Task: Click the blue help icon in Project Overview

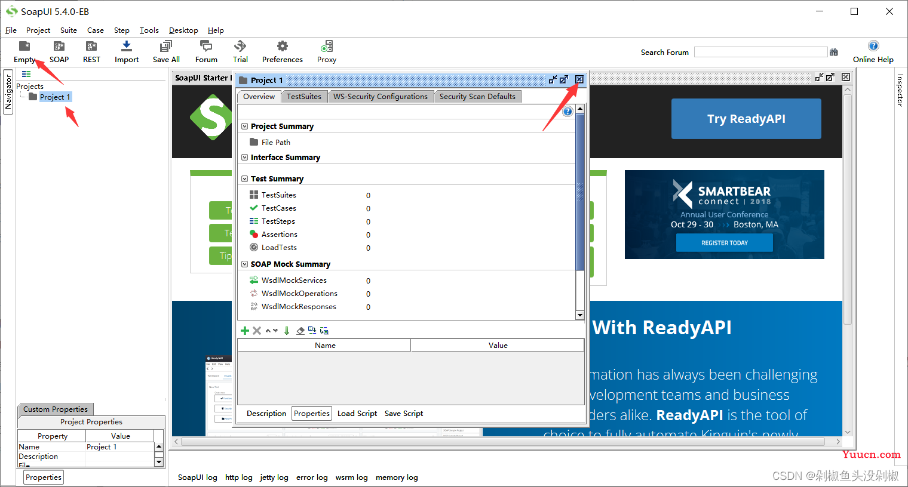Action: point(567,111)
